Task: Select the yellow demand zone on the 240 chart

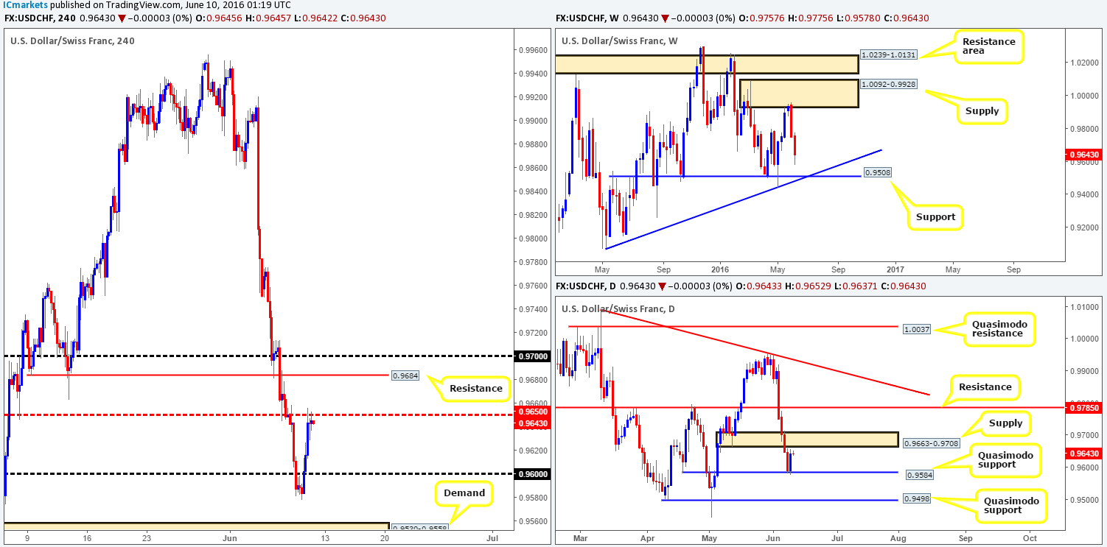Action: pos(196,526)
